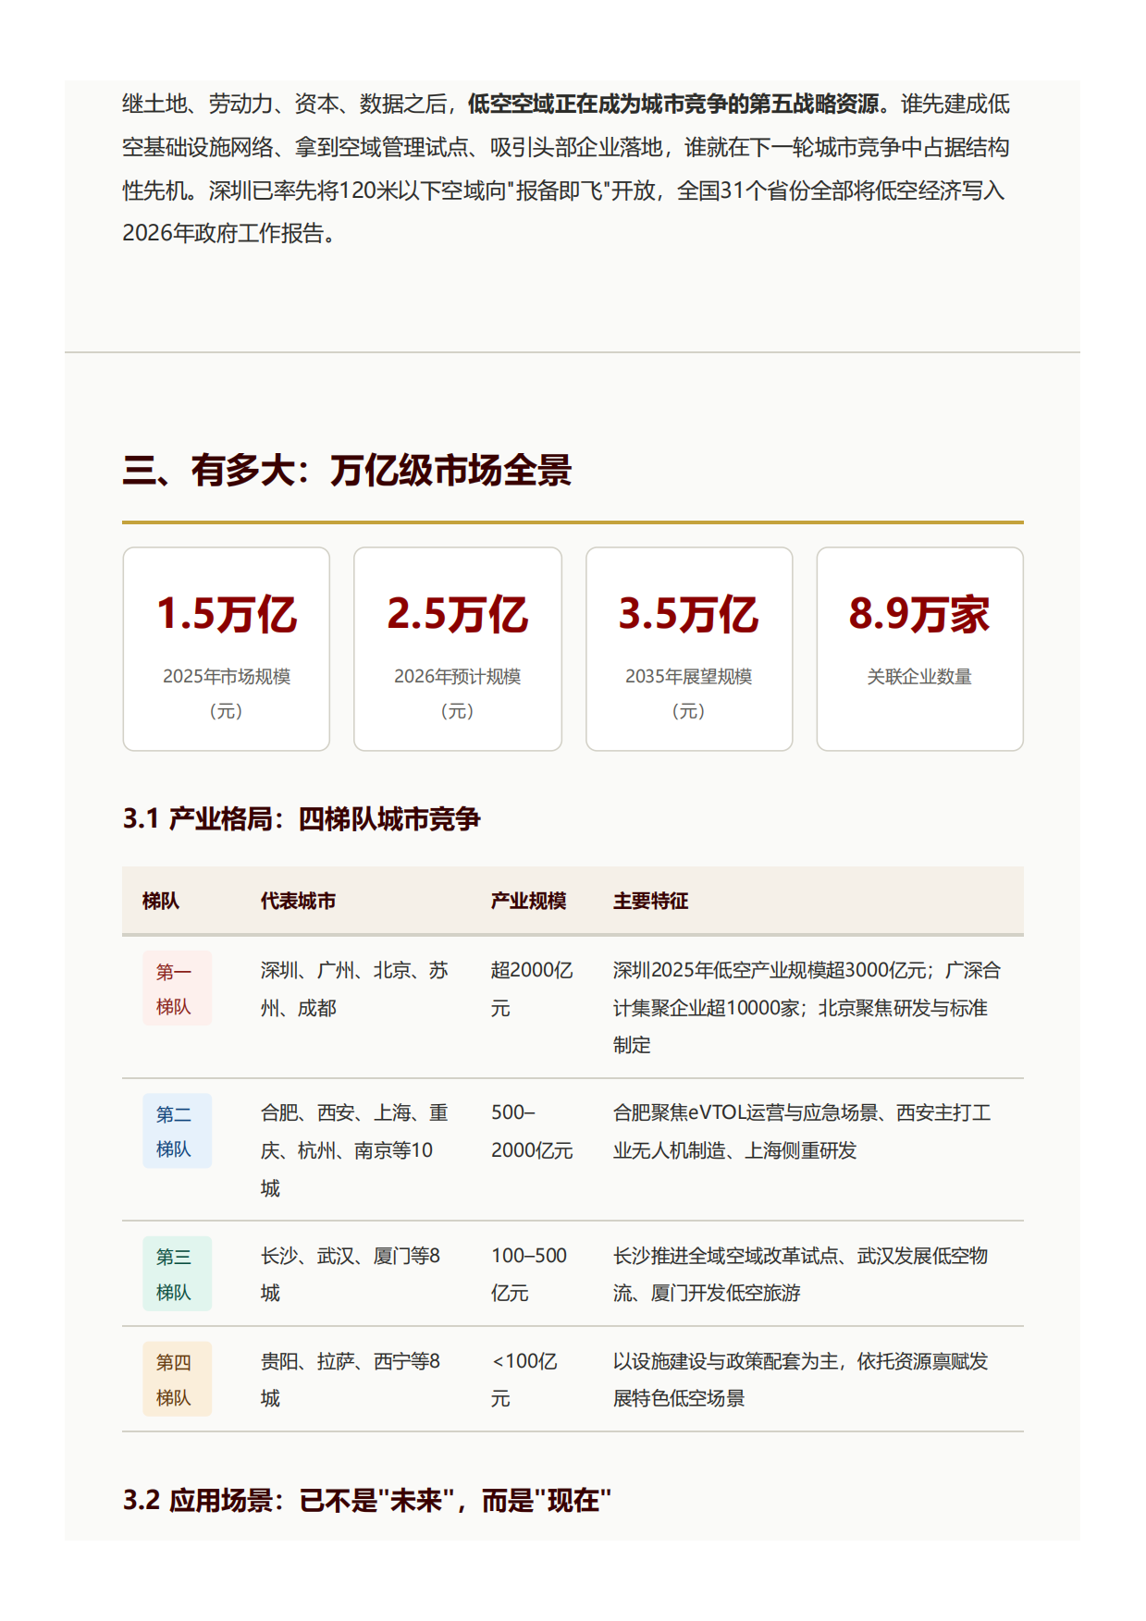1146x1621 pixels.
Task: Click the heading 三、有多大：万亿级市场全景
Action: click(x=347, y=471)
